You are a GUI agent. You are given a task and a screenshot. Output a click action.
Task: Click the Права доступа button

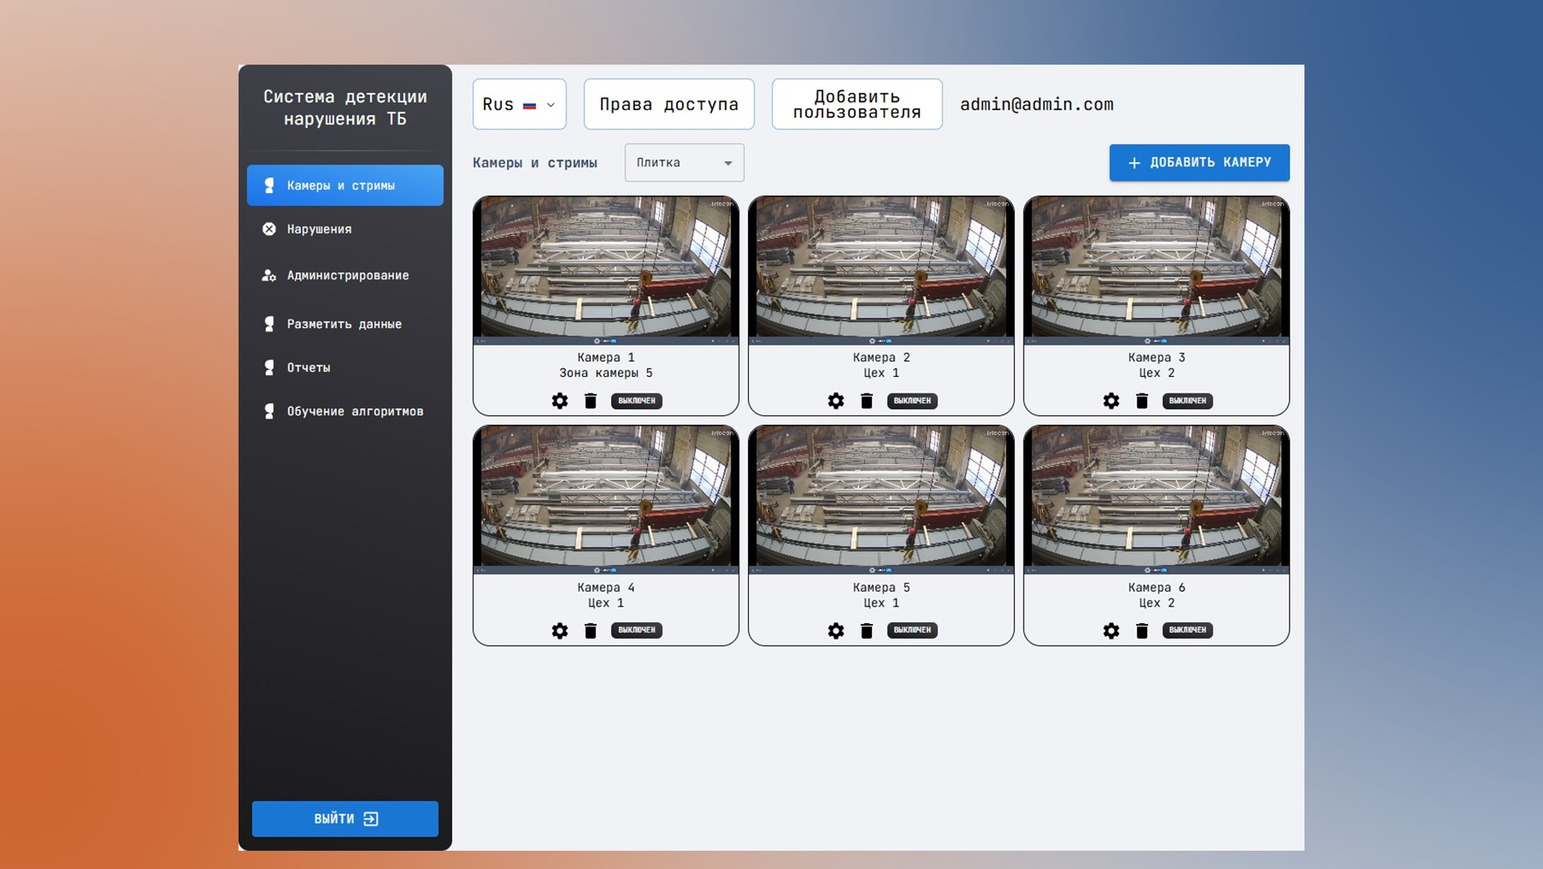click(668, 104)
